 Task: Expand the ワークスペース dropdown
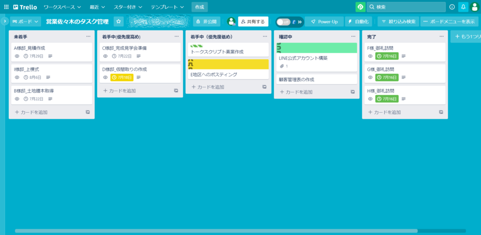click(62, 7)
